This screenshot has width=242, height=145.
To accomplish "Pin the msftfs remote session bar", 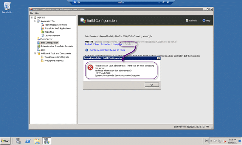I will 75,2.
